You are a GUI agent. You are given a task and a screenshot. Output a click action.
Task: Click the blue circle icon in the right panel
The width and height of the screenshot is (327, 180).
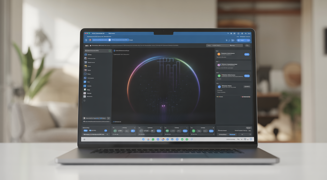tap(219, 87)
